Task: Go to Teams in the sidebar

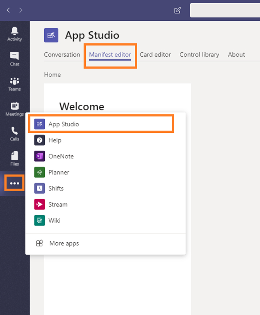Action: pyautogui.click(x=15, y=84)
